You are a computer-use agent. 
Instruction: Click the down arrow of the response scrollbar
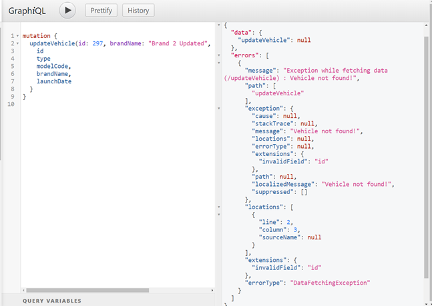[x=427, y=302]
